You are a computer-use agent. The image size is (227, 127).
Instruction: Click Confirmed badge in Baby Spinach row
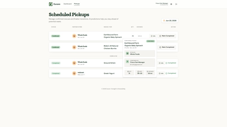pyautogui.click(x=55, y=36)
